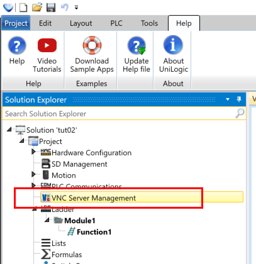This screenshot has height=264, width=256.
Task: Open Quick Access Toolbar customize dropdown
Action: click(x=76, y=8)
